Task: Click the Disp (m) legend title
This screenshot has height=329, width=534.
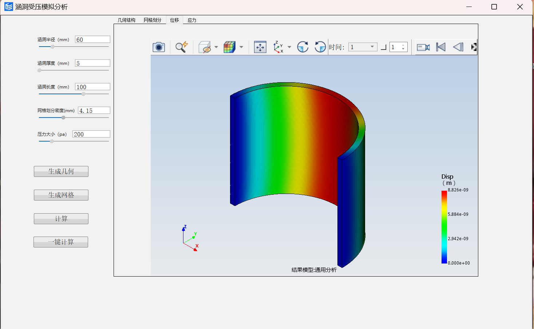Action: [x=448, y=179]
